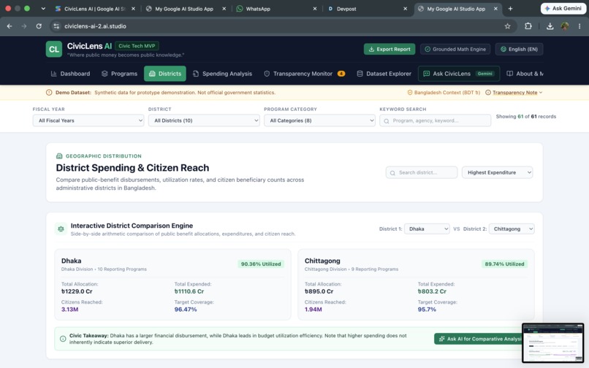Click the Chittagong ৳803.2 Cr expended value
This screenshot has width=589, height=368.
pos(432,291)
